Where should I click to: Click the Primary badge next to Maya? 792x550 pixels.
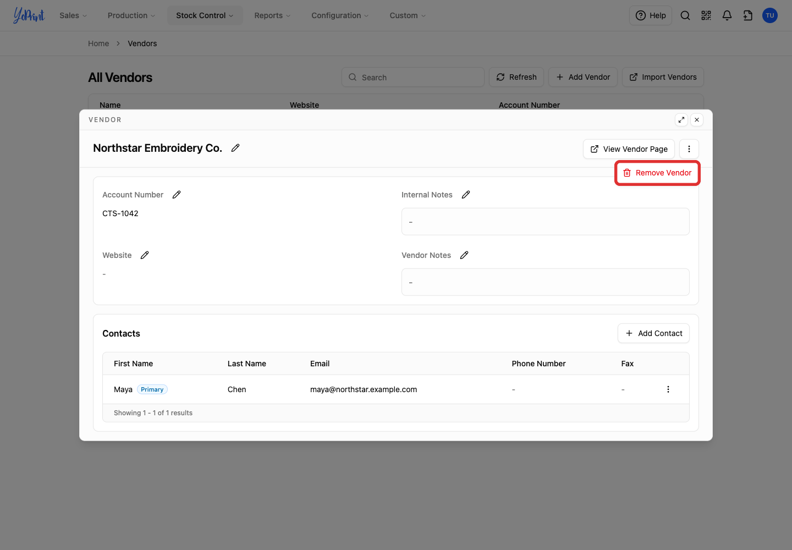click(x=152, y=389)
